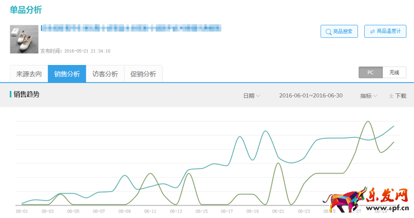This screenshot has width=414, height=218.
Task: Click the 06-01 x-axis date label
Action: point(21,211)
